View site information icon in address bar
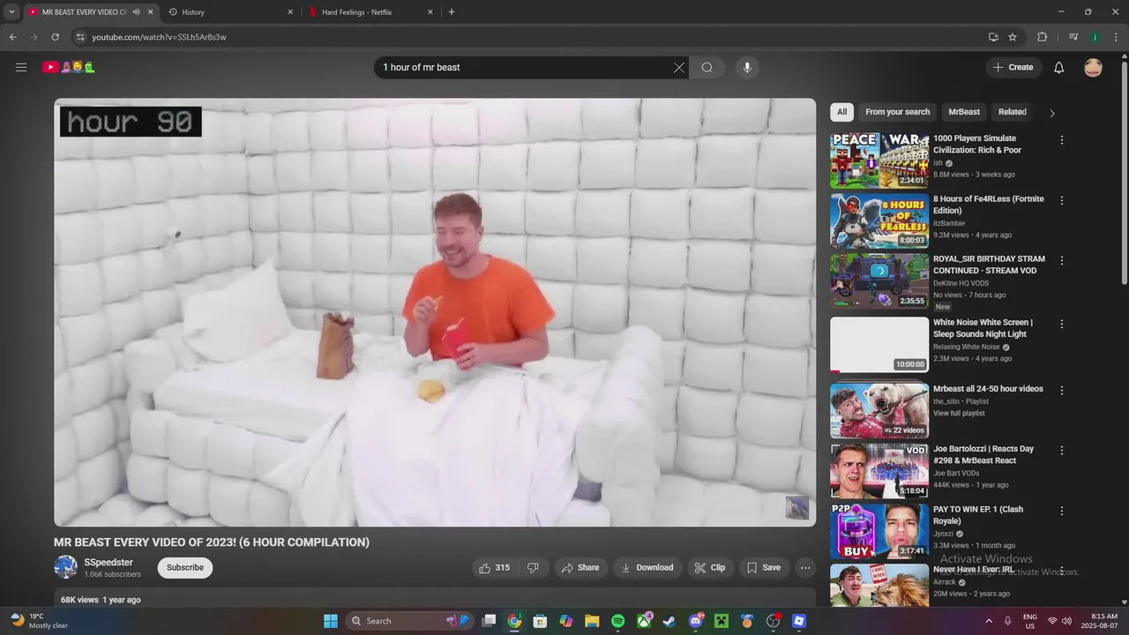Image resolution: width=1129 pixels, height=635 pixels. point(80,37)
